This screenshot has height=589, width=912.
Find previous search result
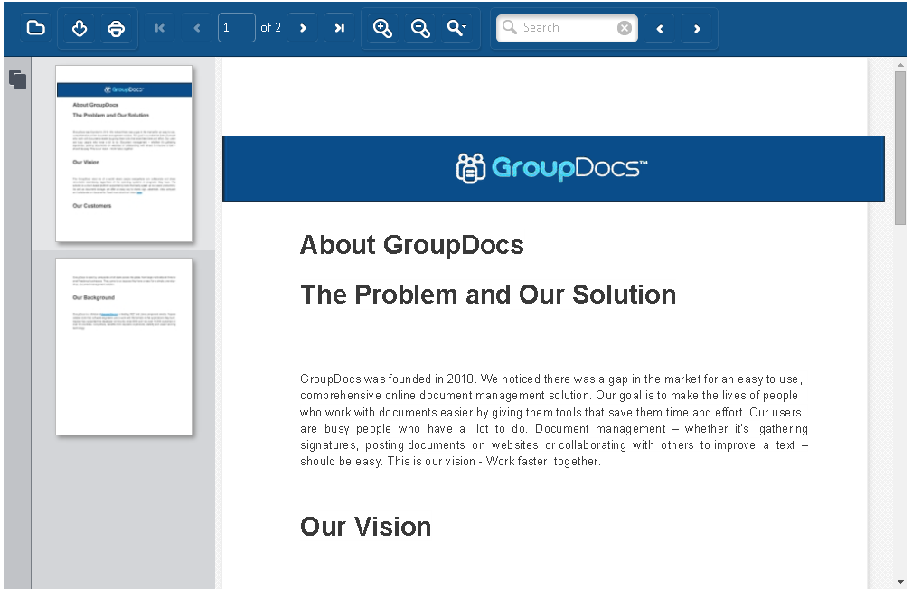(x=660, y=29)
